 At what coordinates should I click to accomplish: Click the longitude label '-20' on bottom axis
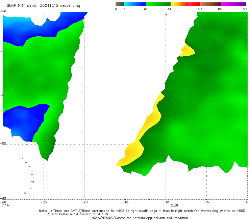[x=84, y=202]
